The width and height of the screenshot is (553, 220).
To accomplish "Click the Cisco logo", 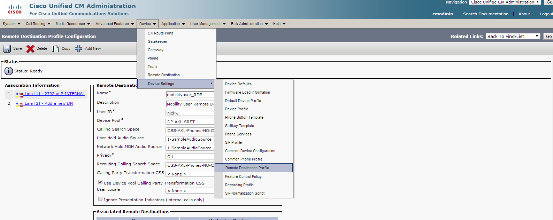I will pyautogui.click(x=15, y=9).
